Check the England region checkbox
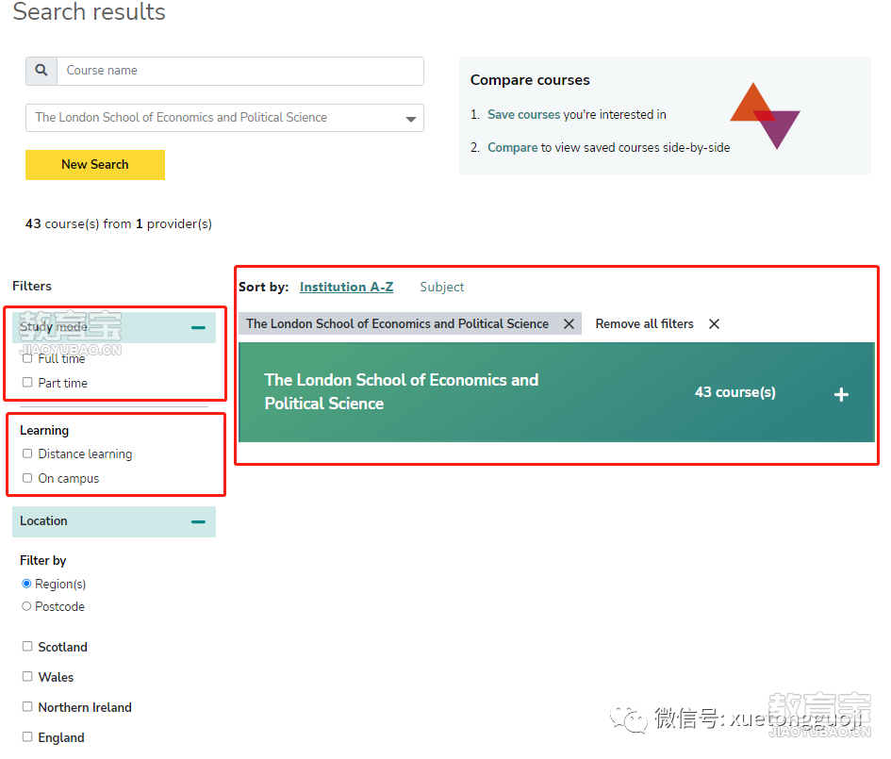Image resolution: width=891 pixels, height=759 pixels. [27, 737]
